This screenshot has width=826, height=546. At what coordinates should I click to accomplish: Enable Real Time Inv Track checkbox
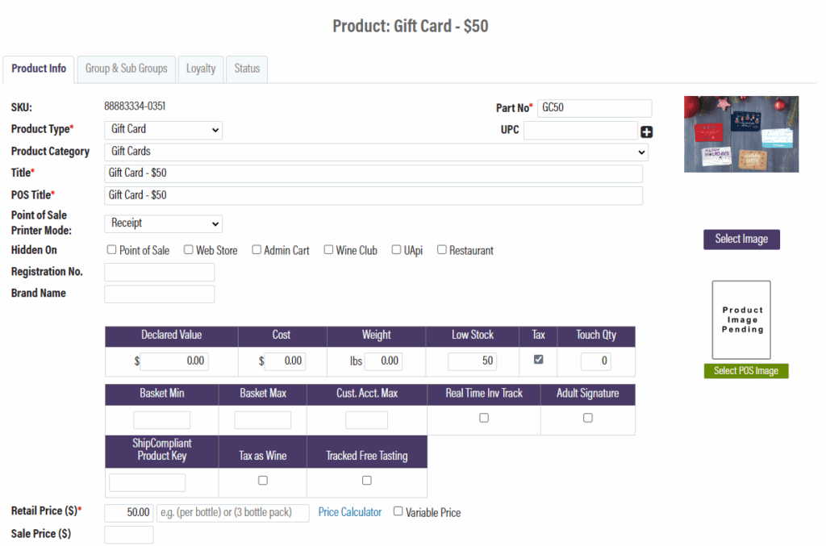point(484,418)
